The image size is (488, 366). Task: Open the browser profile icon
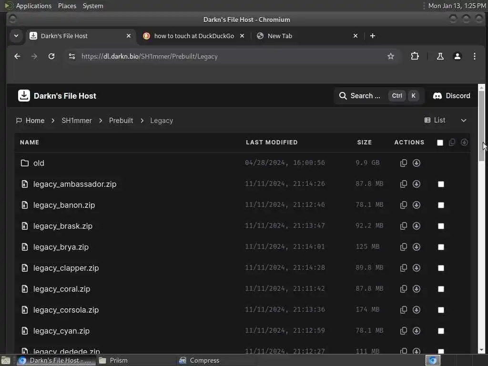[x=457, y=56]
